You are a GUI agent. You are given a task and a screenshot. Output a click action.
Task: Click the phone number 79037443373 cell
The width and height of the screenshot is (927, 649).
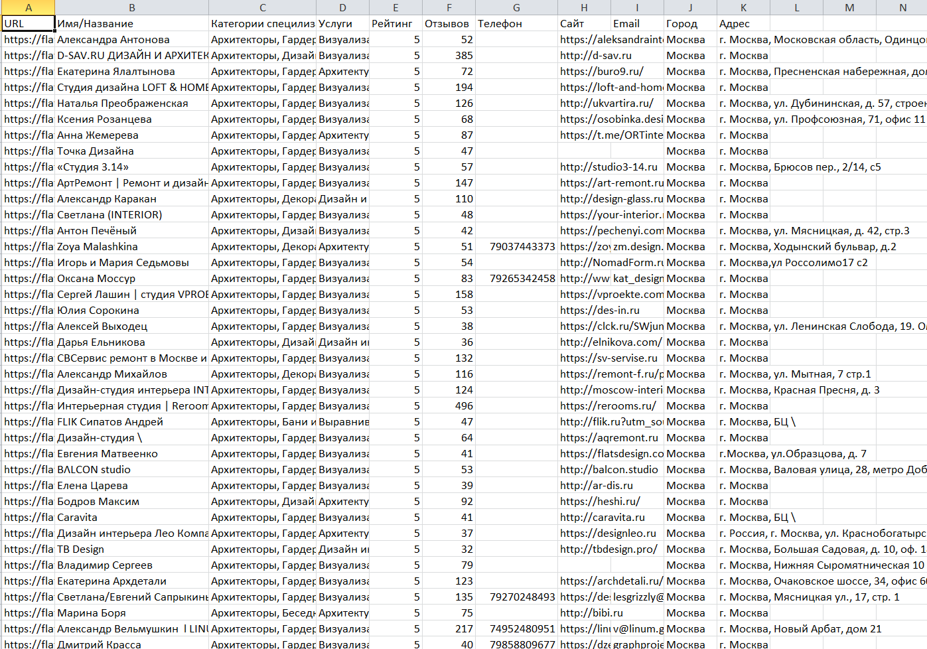[516, 247]
